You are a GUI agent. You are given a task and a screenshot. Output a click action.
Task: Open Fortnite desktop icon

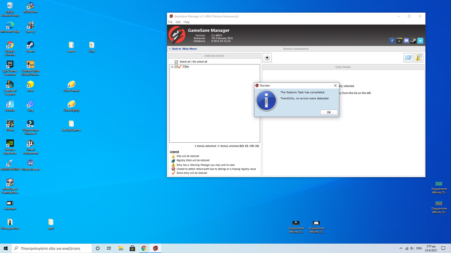point(10,106)
